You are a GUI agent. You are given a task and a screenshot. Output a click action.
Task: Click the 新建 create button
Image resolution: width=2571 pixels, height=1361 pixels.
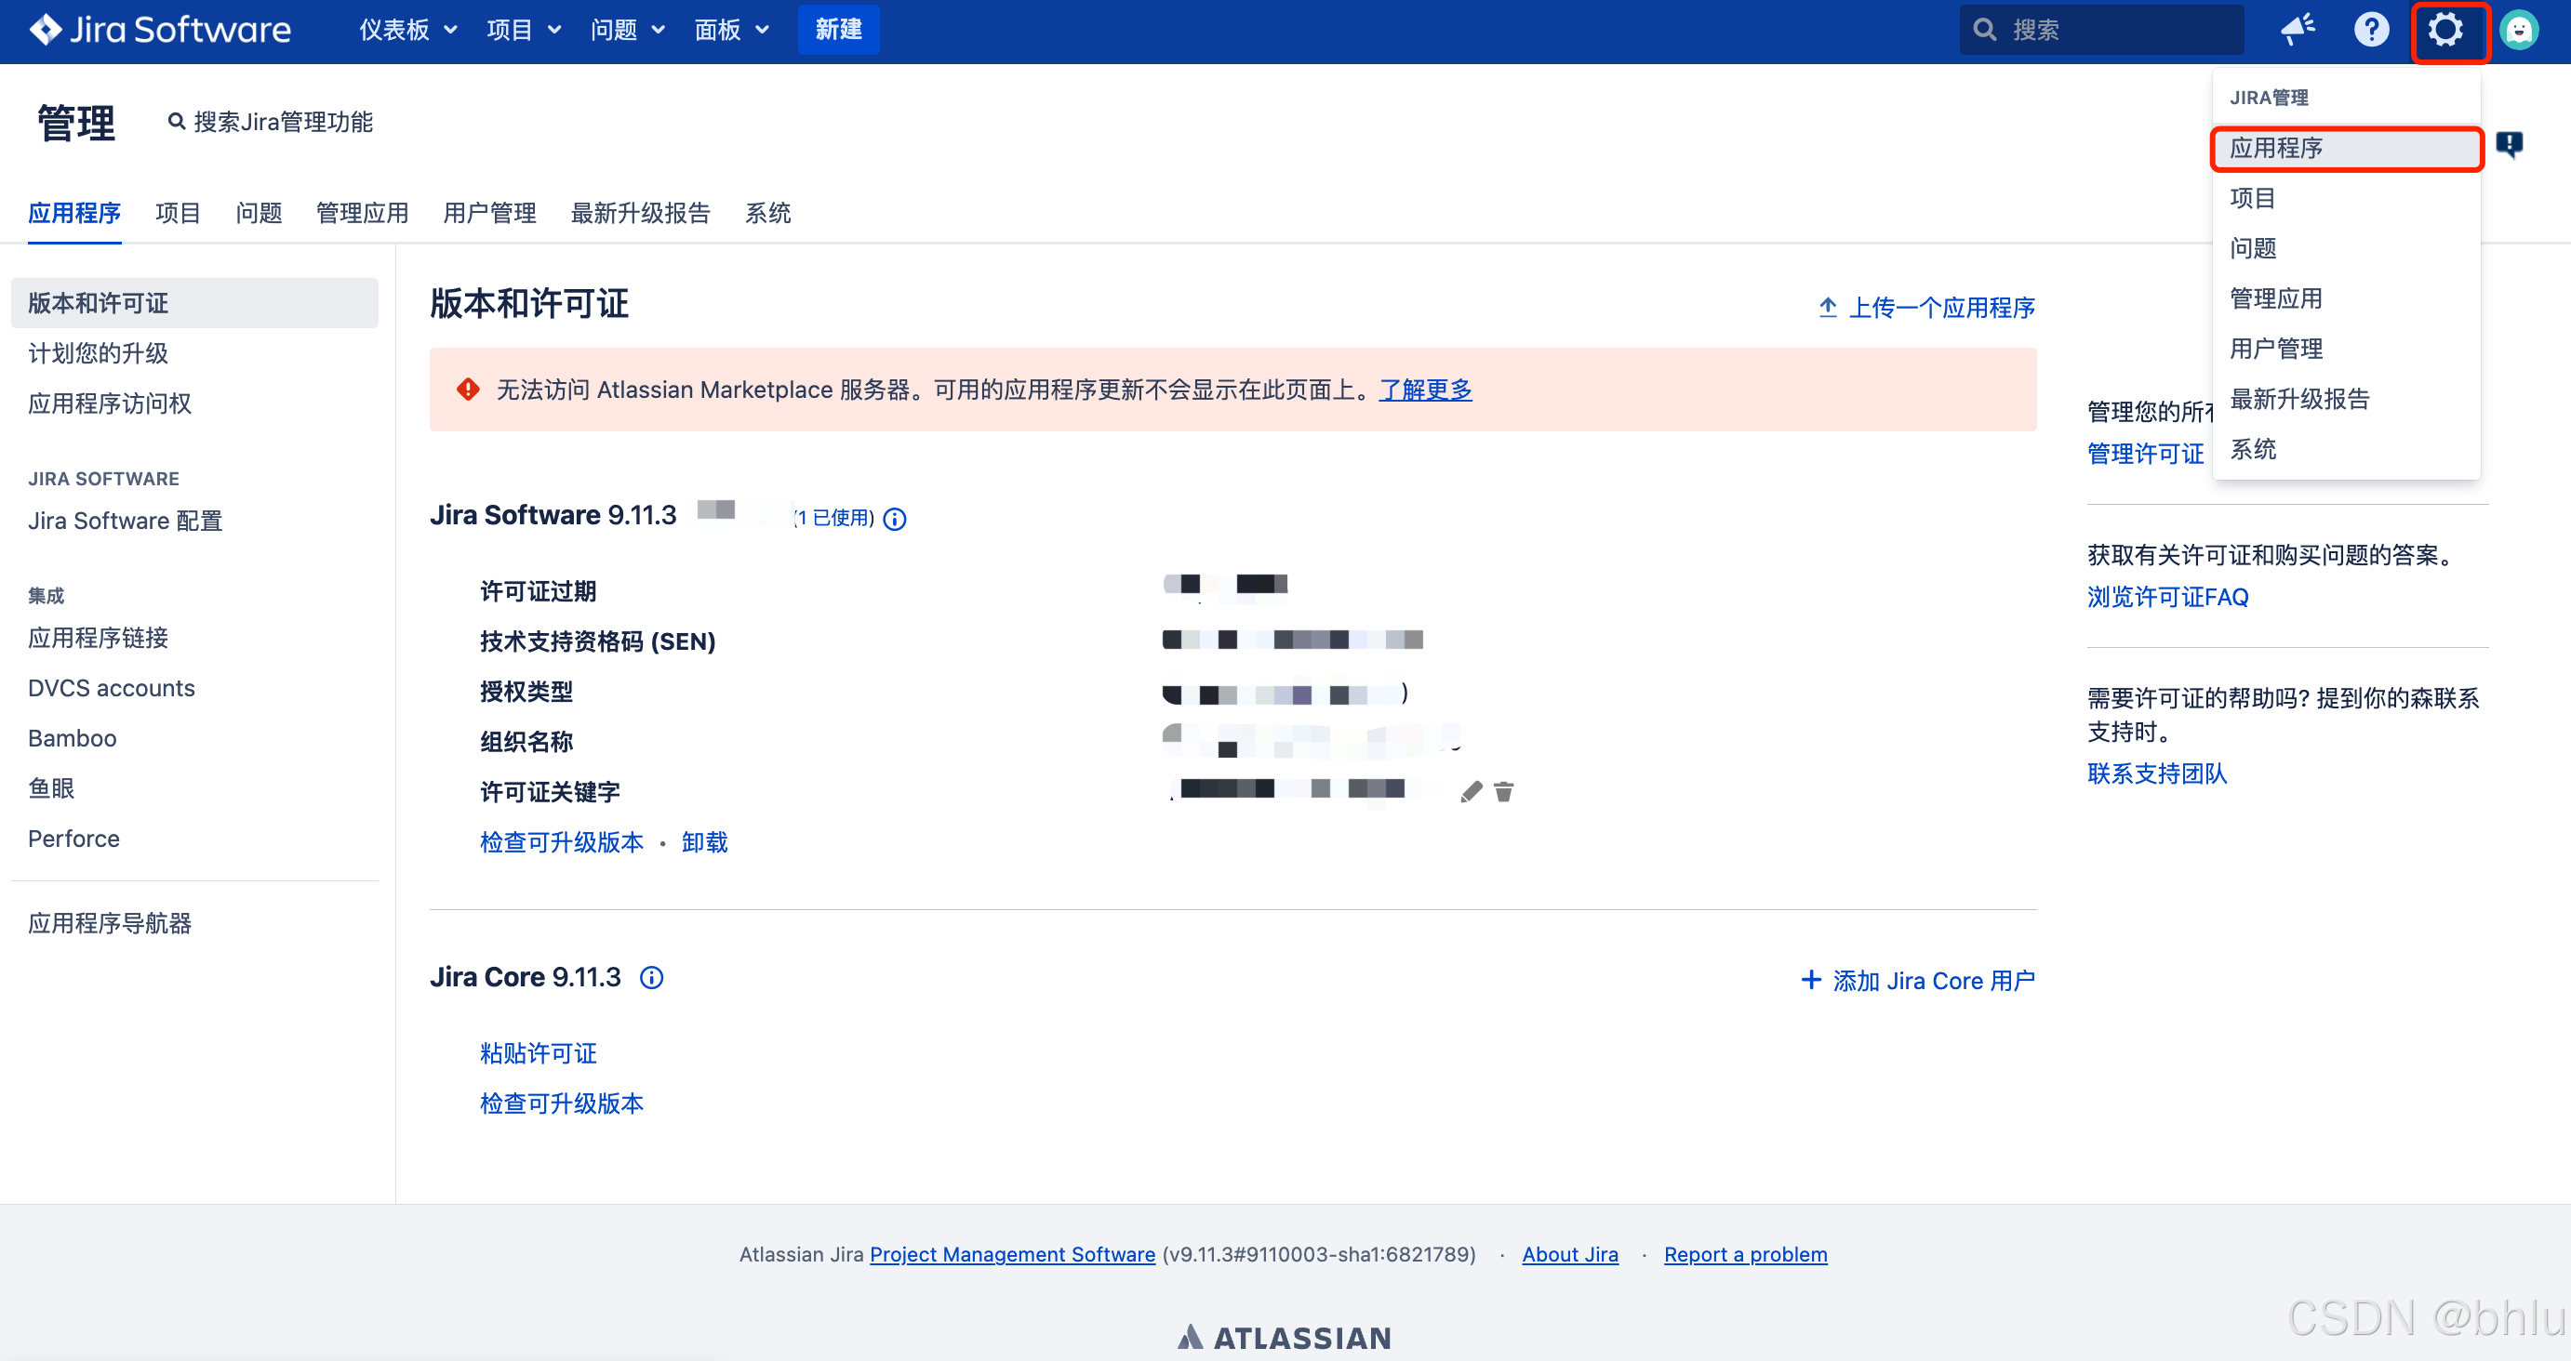click(x=838, y=30)
